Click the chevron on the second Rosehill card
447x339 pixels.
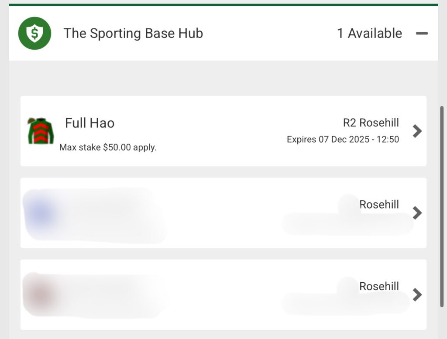417,213
